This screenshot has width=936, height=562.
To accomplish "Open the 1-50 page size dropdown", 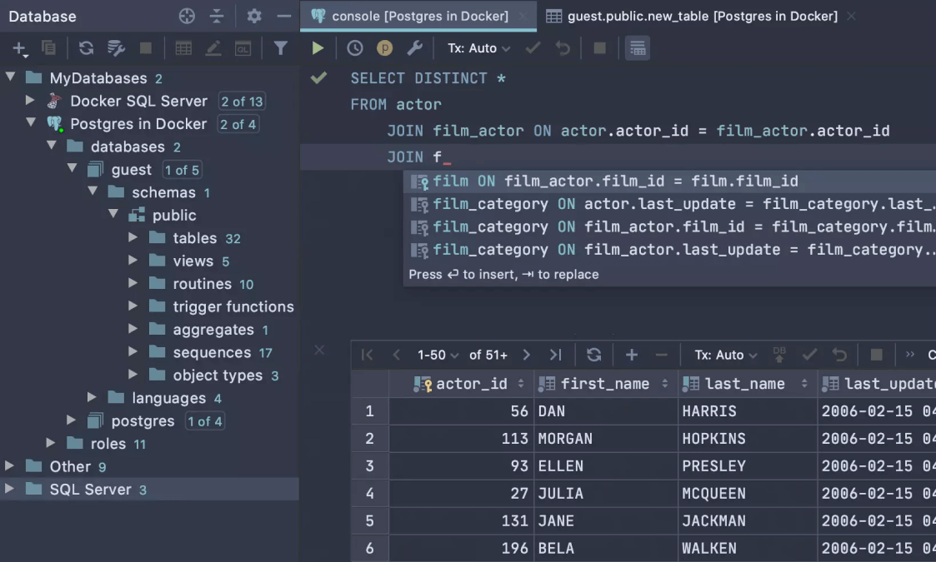I will [x=438, y=355].
